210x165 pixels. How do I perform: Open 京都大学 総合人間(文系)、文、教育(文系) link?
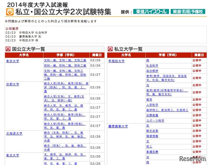click(64, 98)
